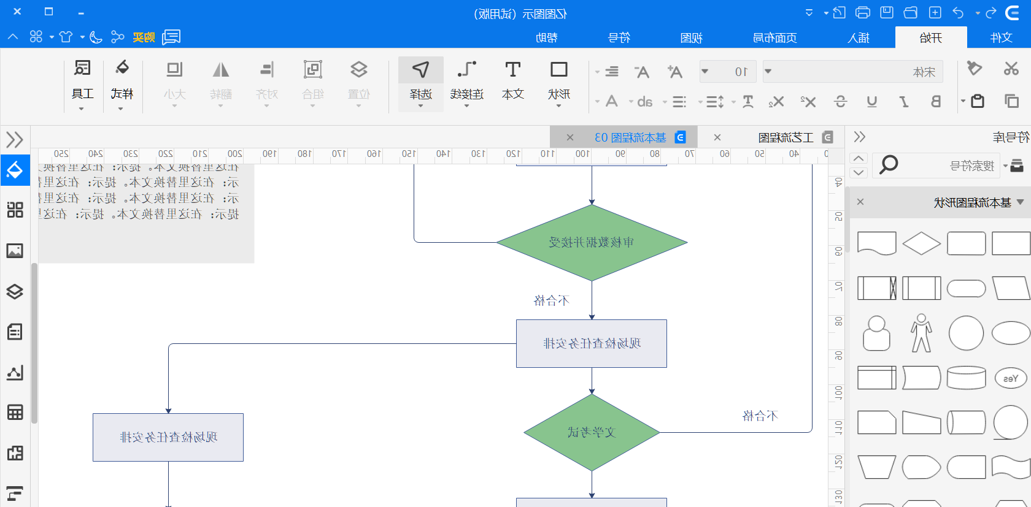Open the layers panel in sidebar
The width and height of the screenshot is (1031, 507).
15,291
